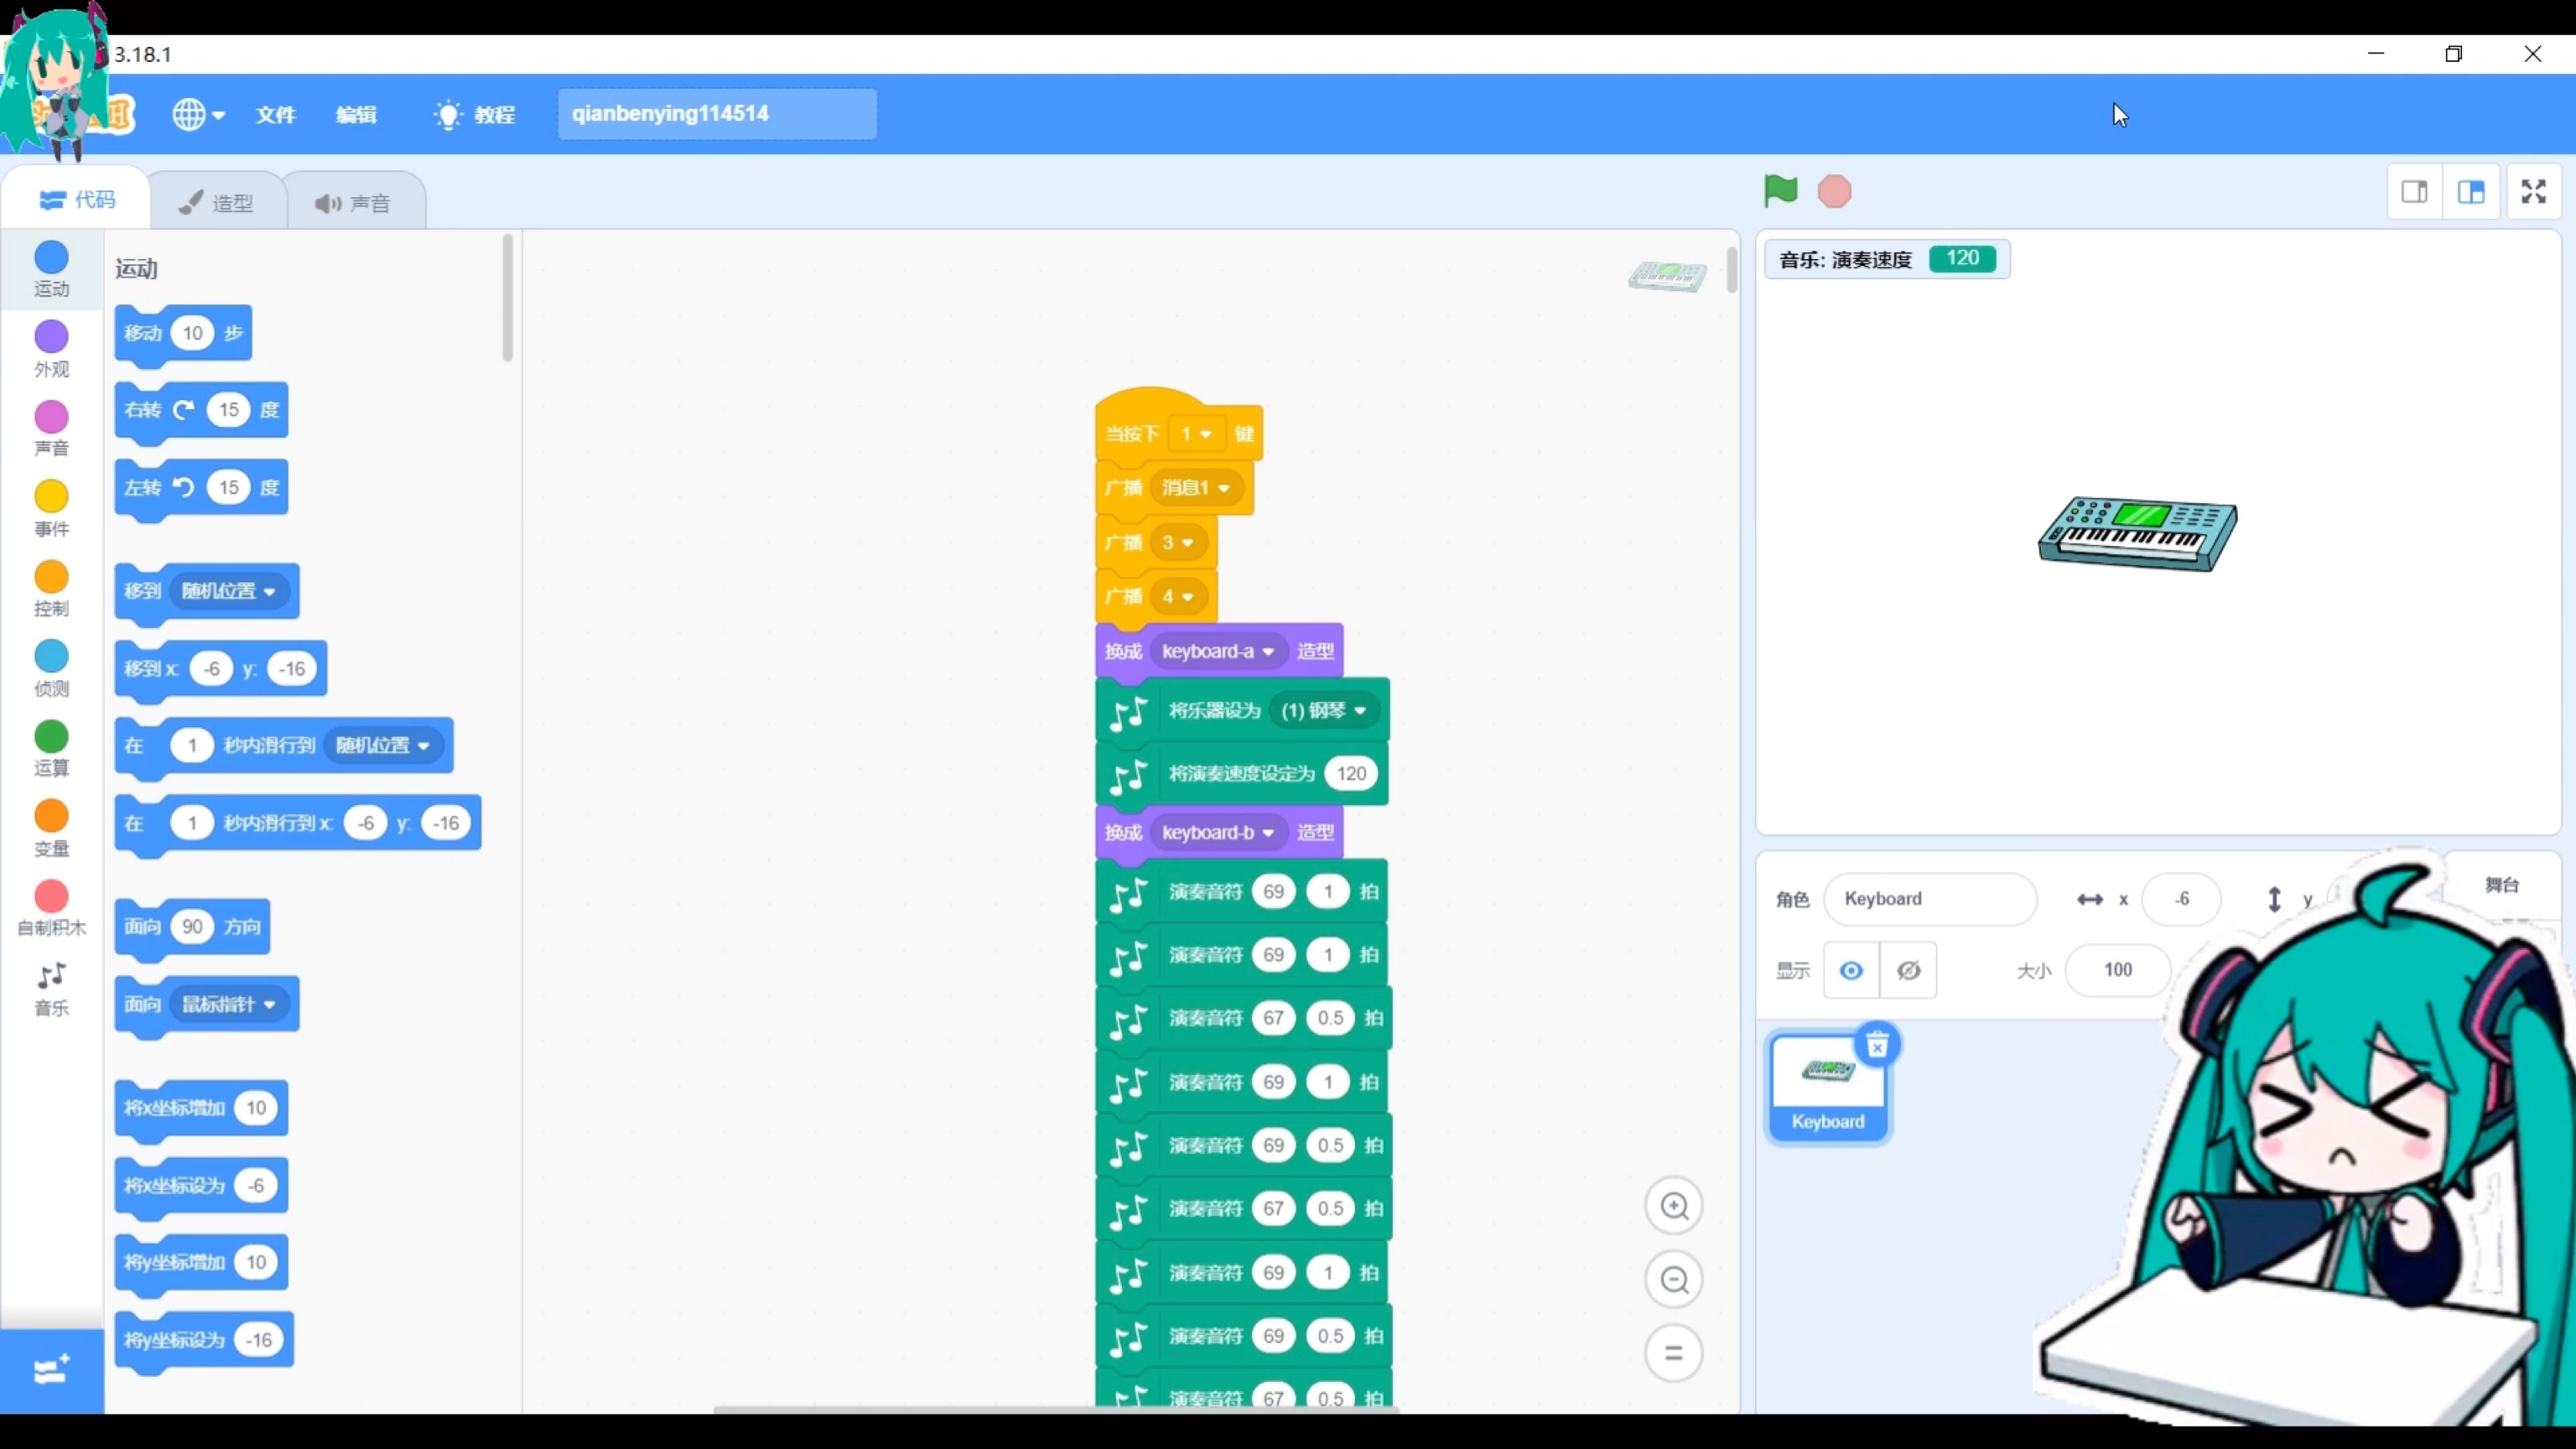2576x1449 pixels.
Task: Select the Music (音乐) extension category
Action: 52,989
